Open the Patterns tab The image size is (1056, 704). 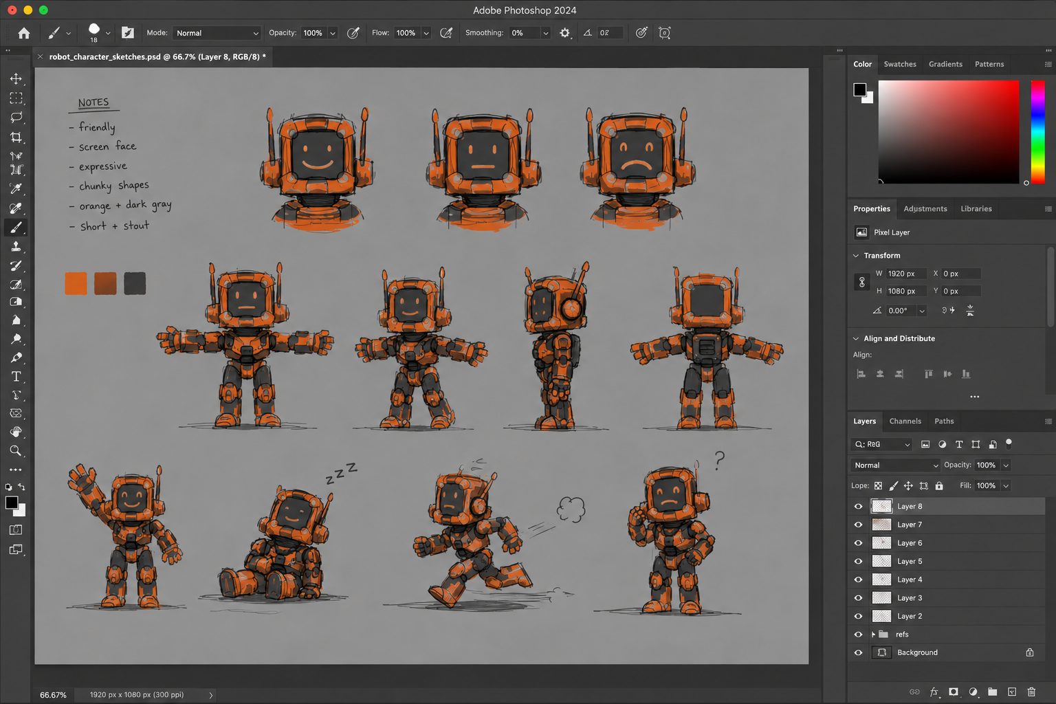pyautogui.click(x=989, y=65)
